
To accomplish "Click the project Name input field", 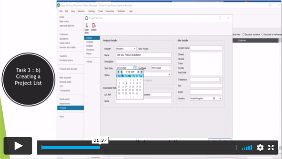I will pyautogui.click(x=144, y=55).
